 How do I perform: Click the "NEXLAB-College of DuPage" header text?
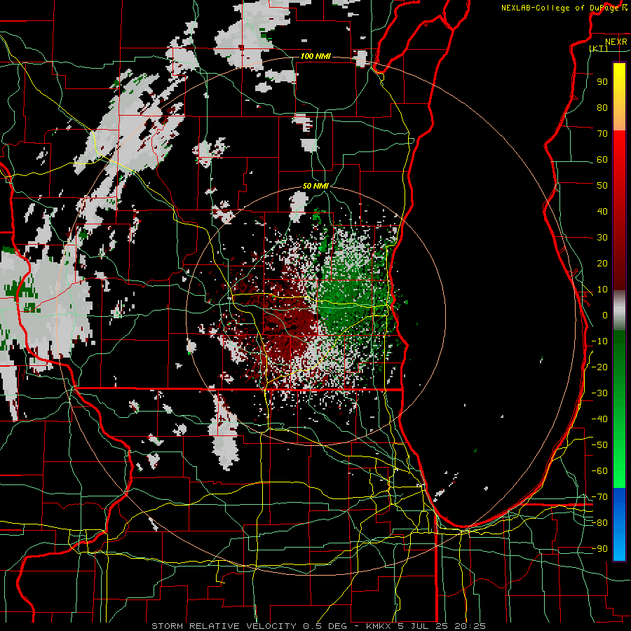point(560,8)
